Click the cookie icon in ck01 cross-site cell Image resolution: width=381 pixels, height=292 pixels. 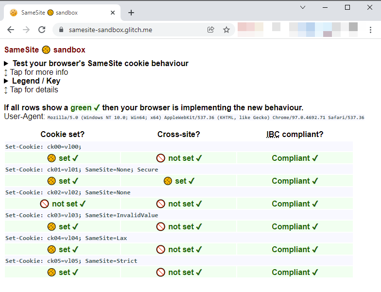pos(168,181)
